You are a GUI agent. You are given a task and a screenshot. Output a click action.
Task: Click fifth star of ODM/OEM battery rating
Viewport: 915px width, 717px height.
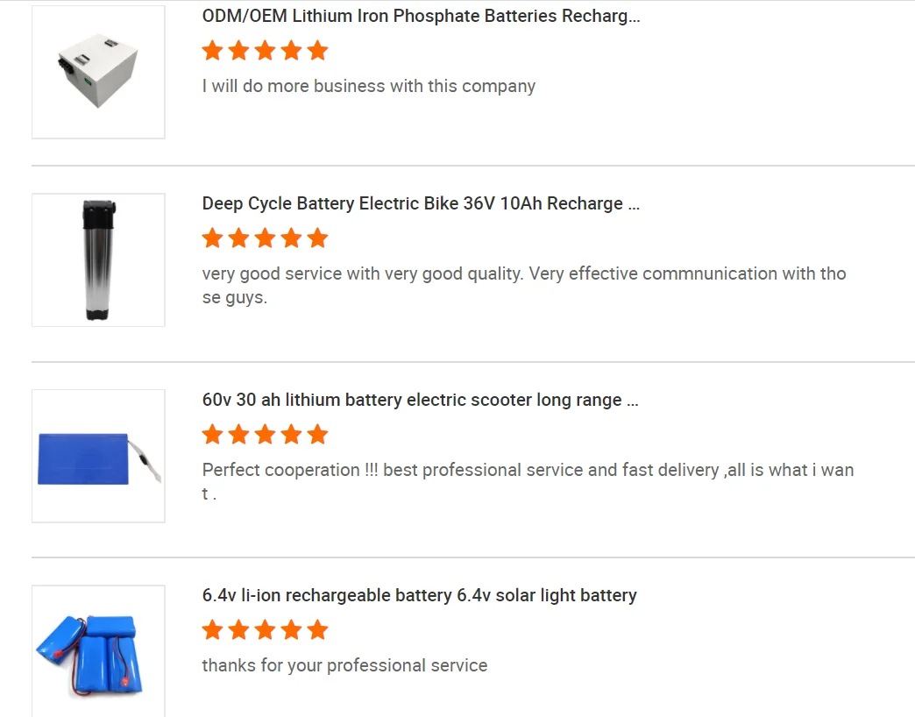click(x=318, y=51)
